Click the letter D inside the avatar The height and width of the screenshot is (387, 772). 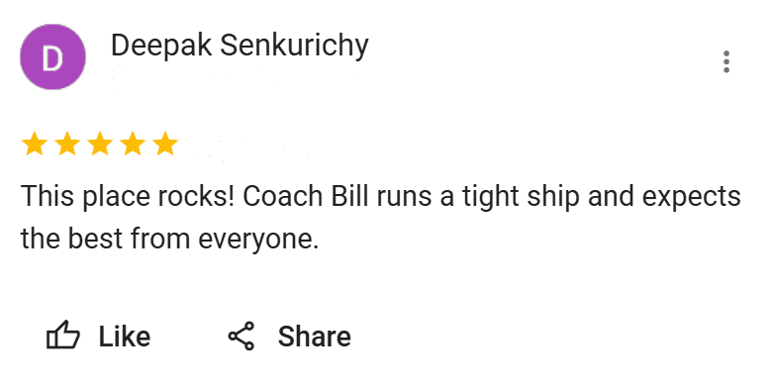coord(52,57)
